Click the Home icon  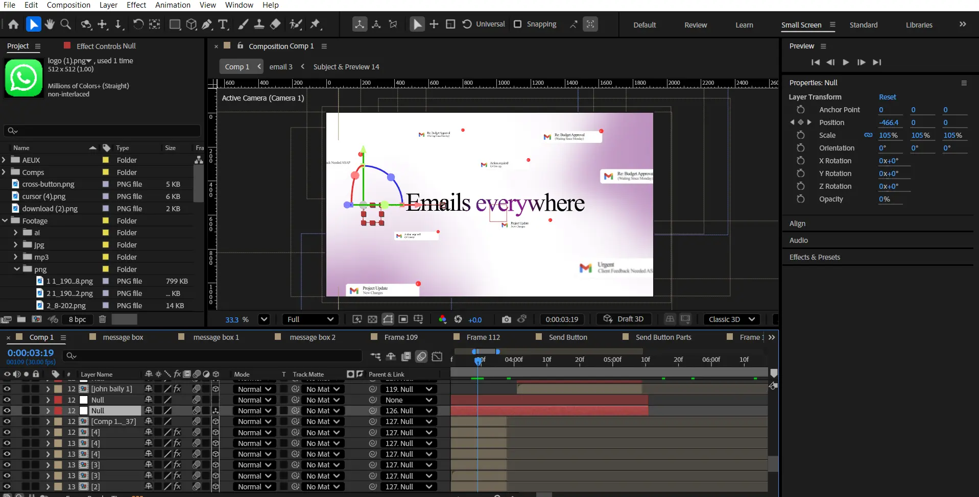click(14, 24)
